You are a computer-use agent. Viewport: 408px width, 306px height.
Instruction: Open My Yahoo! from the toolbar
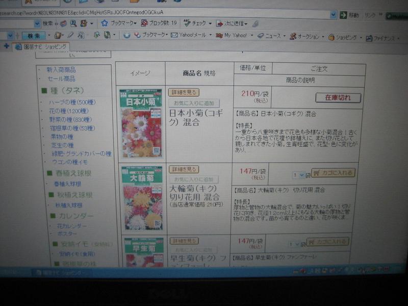(x=232, y=35)
